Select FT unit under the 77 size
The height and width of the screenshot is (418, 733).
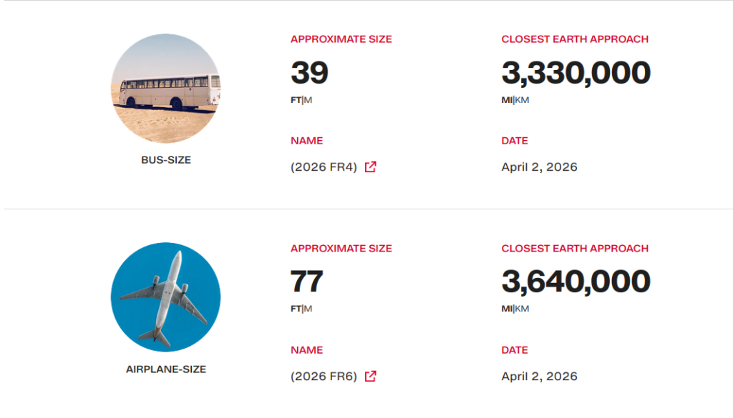click(296, 309)
